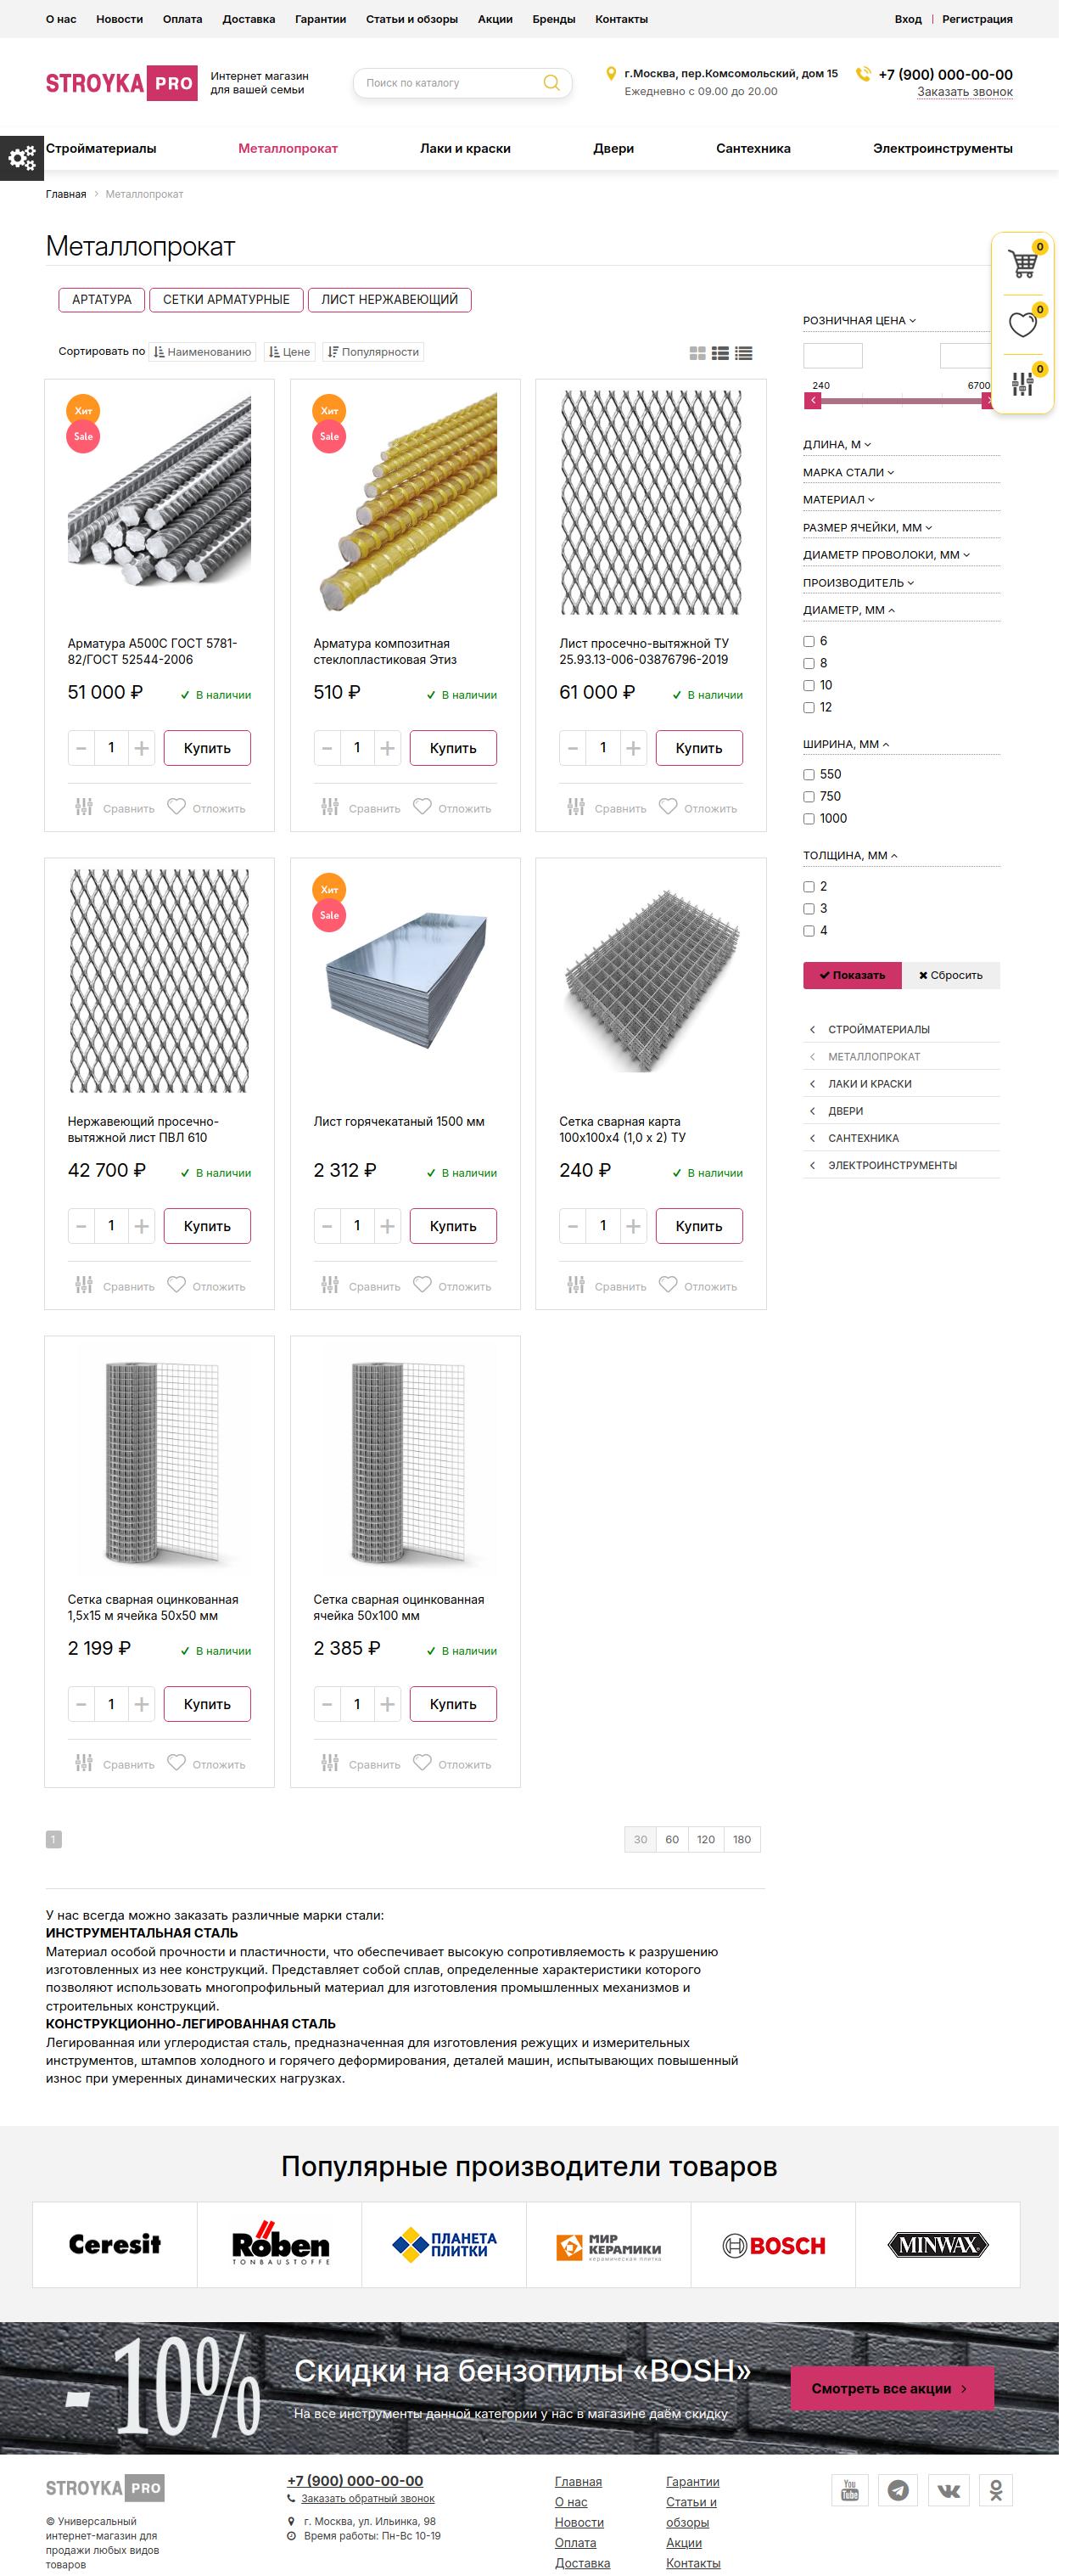Open the «Сантехника» main menu item
Image resolution: width=1086 pixels, height=2576 pixels.
click(753, 149)
